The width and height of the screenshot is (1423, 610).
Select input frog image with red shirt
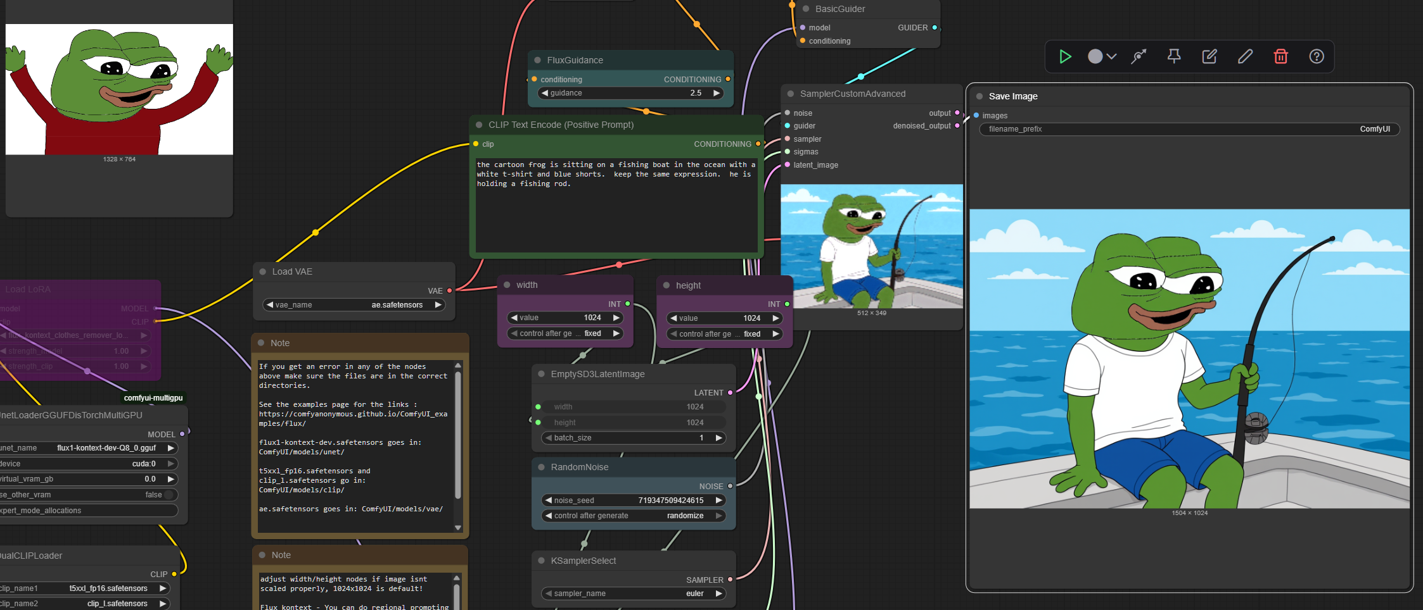click(119, 89)
